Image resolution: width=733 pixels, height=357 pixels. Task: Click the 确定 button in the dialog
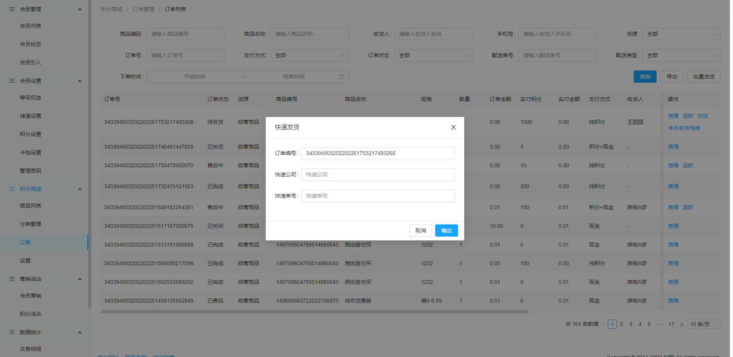(x=446, y=231)
